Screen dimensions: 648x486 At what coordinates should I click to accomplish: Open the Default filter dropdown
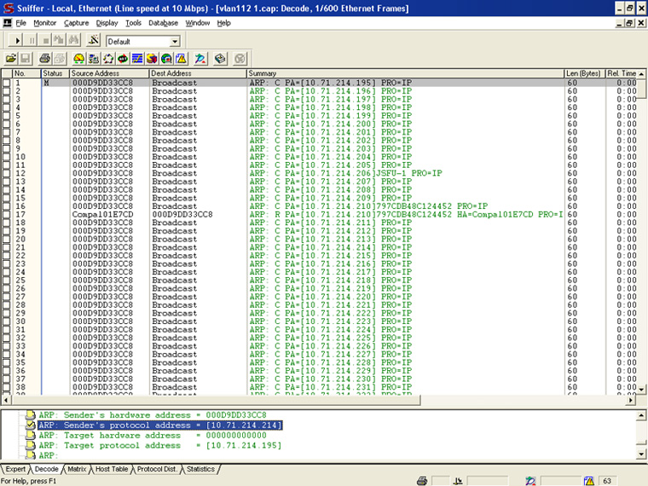(175, 41)
